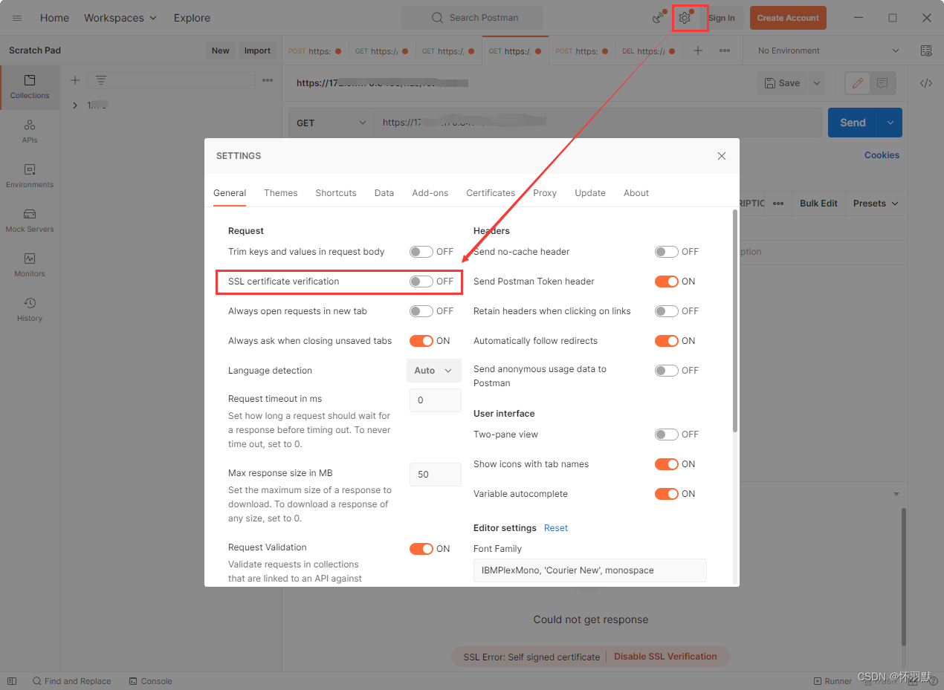
Task: Toggle Variable autocomplete switch
Action: pos(666,494)
